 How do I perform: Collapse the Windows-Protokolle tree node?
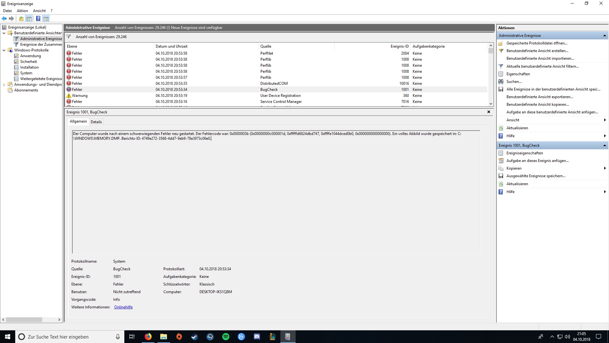(4, 50)
